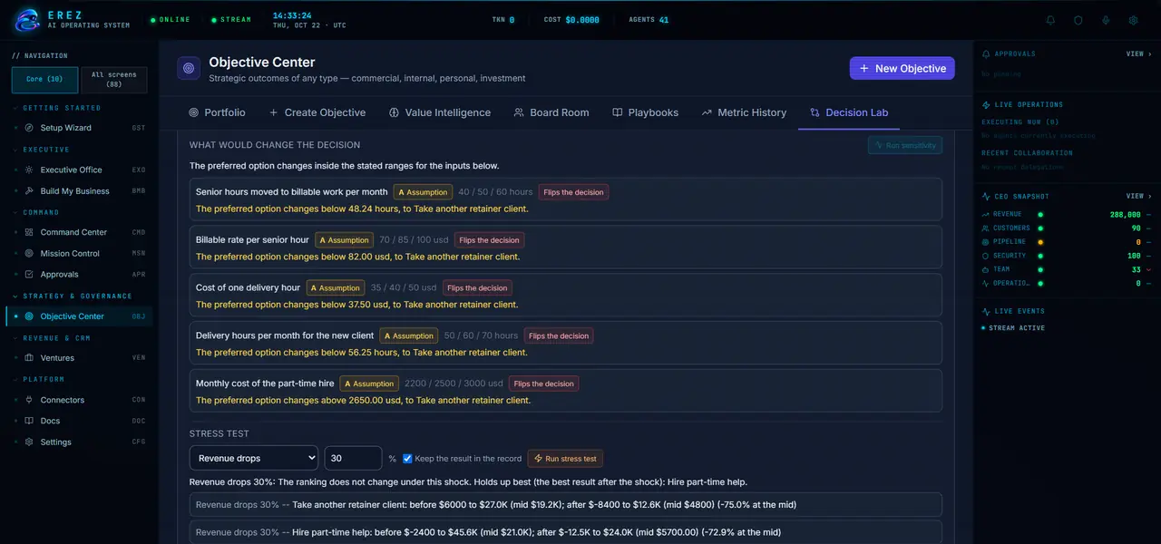Click the New Objective button
1161x544 pixels.
coord(902,68)
